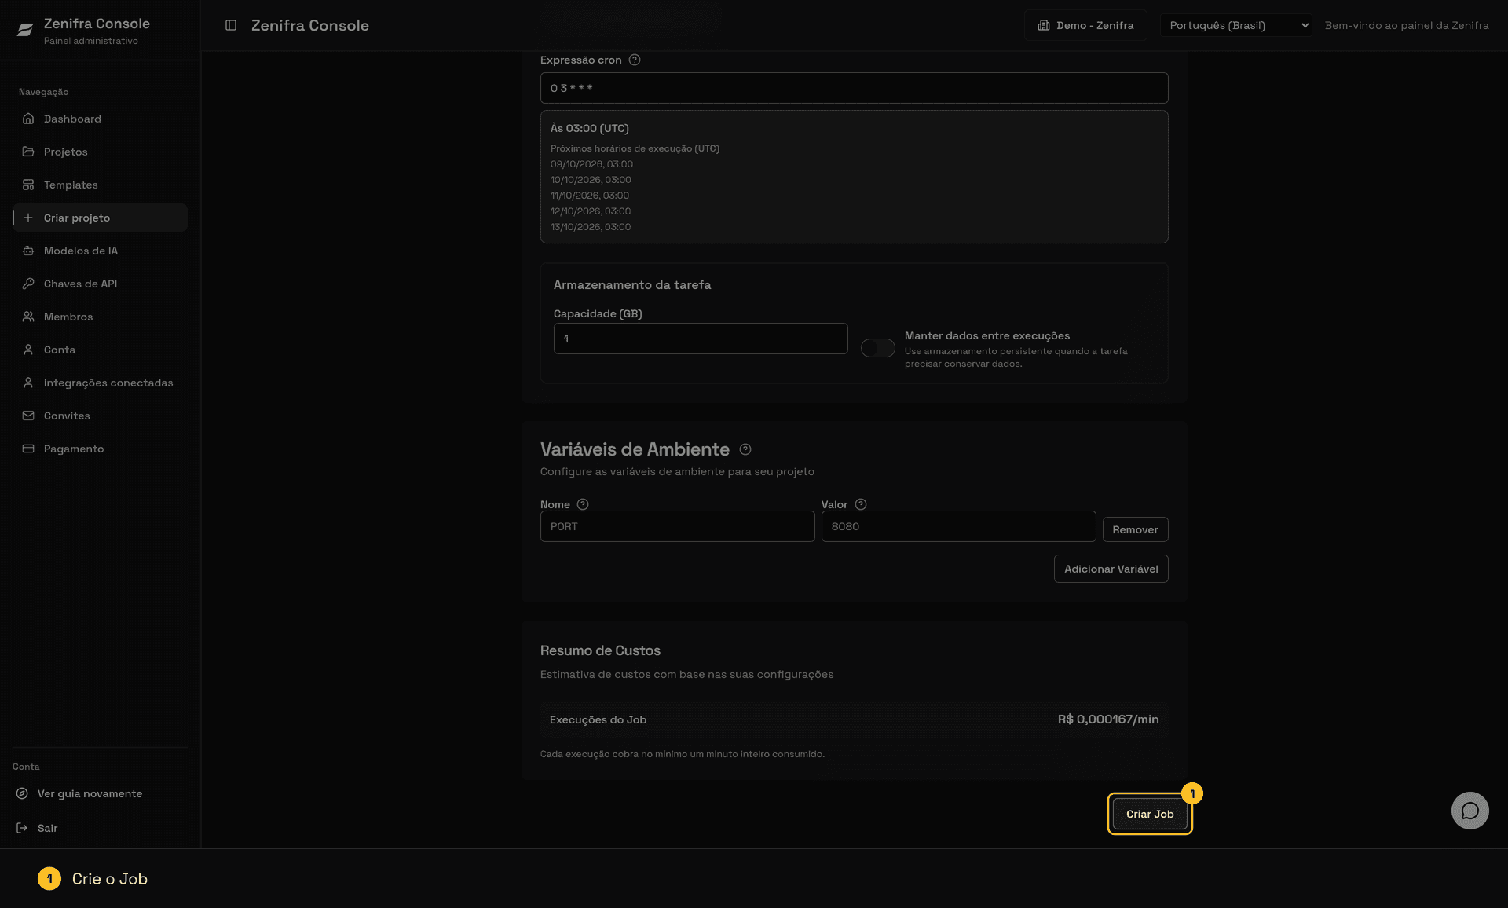Click the help icon next to Valor

(861, 504)
